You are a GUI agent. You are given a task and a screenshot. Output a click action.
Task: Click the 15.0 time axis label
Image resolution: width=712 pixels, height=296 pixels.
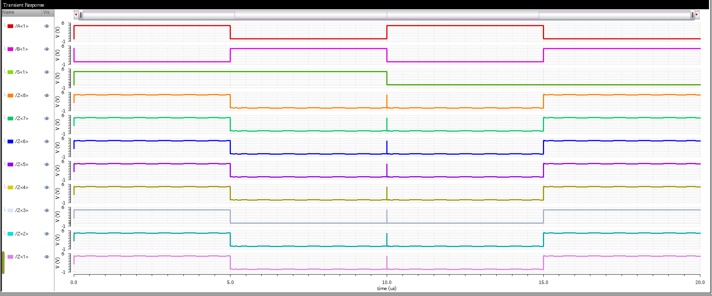click(543, 282)
